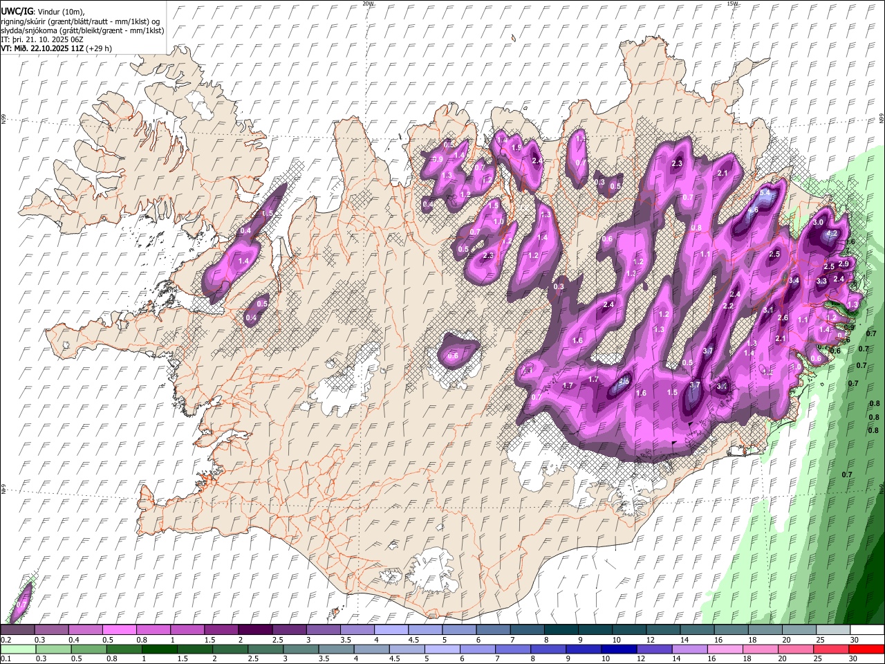
Task: Pick the rain scale swatch between 4 and 4.5
Action: (x=371, y=649)
